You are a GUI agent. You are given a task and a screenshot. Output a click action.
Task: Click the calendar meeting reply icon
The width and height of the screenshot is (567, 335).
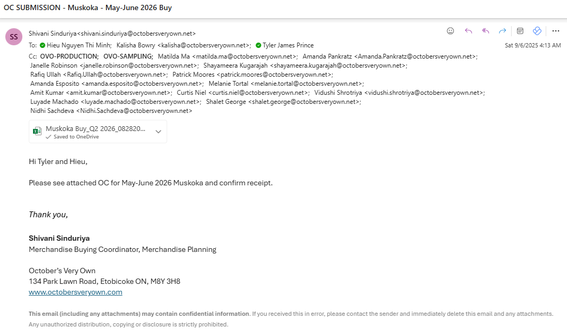[x=521, y=31]
